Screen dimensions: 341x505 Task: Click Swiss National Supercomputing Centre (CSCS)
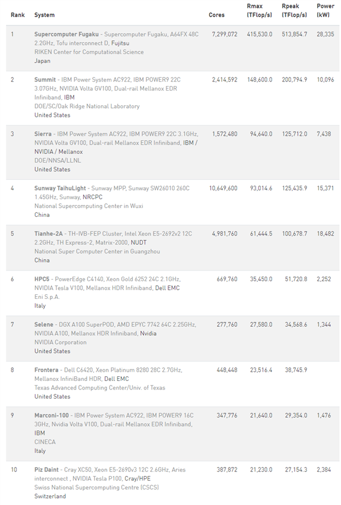click(96, 487)
